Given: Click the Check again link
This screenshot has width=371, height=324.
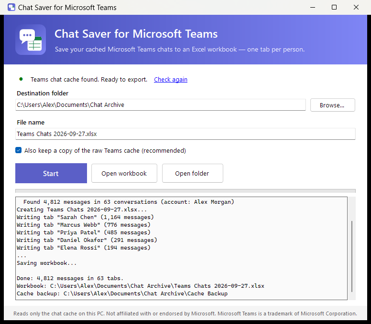Looking at the screenshot, I should pyautogui.click(x=171, y=79).
